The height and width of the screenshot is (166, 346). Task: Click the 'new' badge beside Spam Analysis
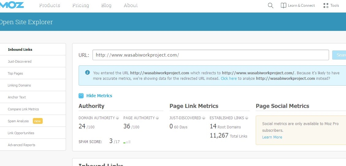37,121
